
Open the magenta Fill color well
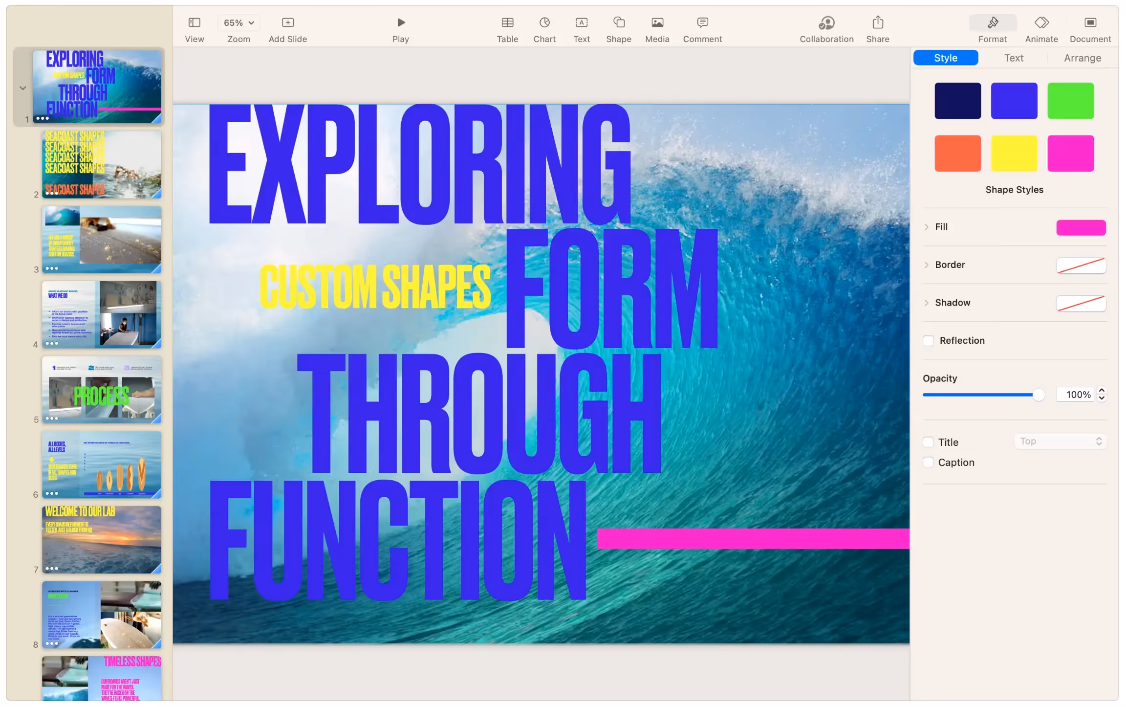coord(1081,227)
